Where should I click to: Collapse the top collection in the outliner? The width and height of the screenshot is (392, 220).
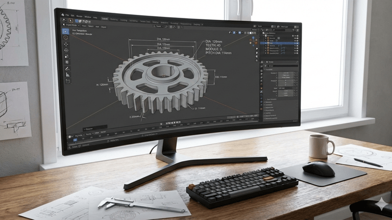pyautogui.click(x=263, y=36)
